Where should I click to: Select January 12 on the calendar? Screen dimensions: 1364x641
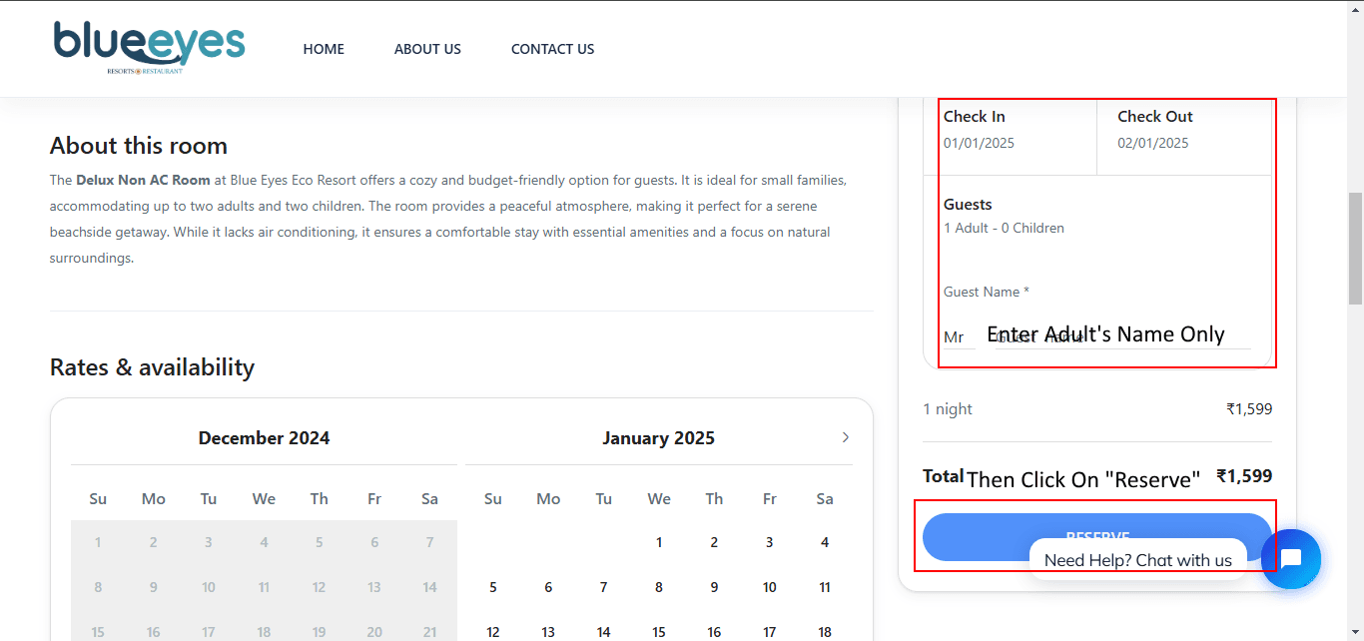click(493, 631)
